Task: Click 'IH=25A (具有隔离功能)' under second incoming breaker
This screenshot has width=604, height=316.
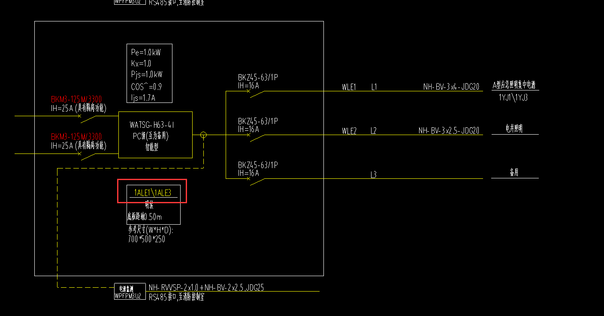Action: pyautogui.click(x=78, y=145)
